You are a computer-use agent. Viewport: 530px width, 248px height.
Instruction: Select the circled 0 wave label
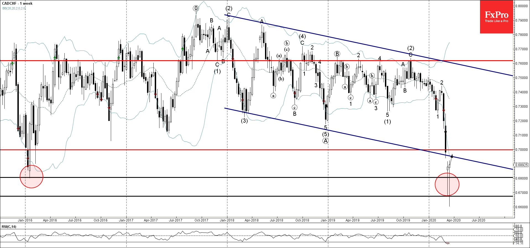[x=196, y=8]
